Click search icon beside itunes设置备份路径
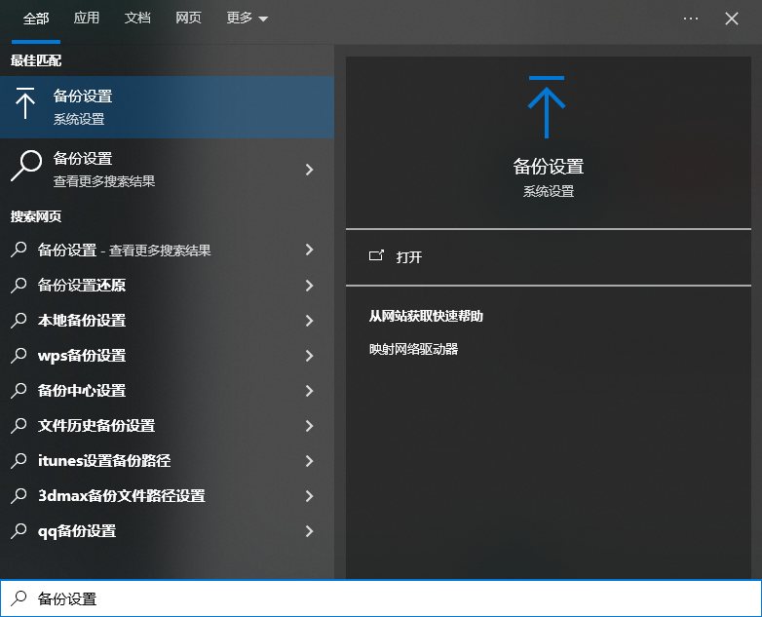 pyautogui.click(x=19, y=460)
